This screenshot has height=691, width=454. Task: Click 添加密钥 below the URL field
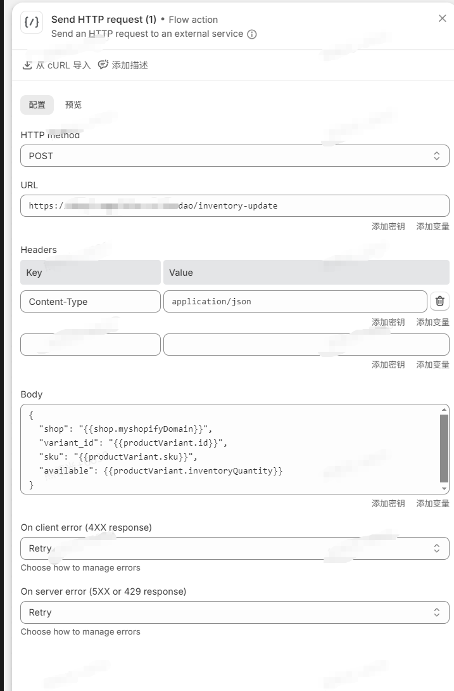[x=388, y=226]
